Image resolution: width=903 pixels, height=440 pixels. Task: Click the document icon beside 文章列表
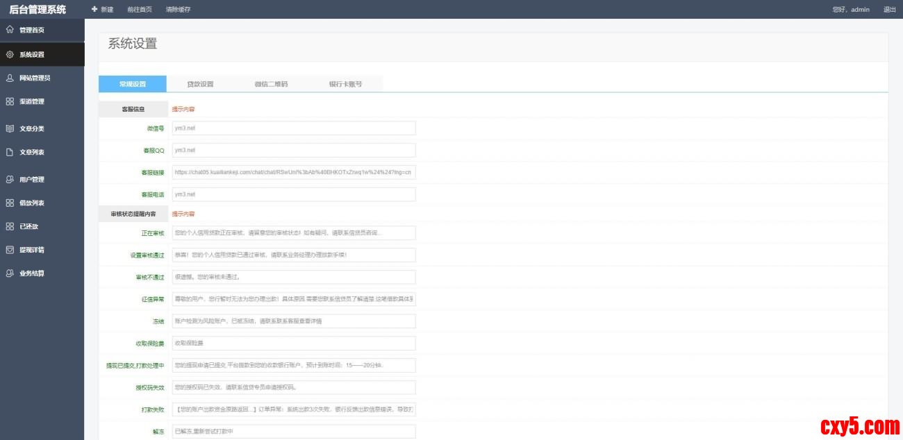(x=10, y=152)
